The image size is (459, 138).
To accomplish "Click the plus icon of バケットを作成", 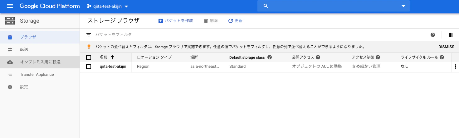I will coord(161,21).
